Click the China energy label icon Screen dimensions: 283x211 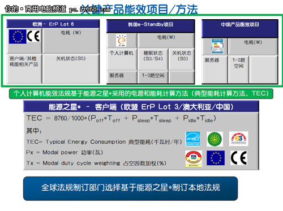(217, 46)
